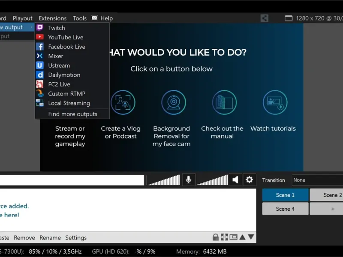Image resolution: width=343 pixels, height=257 pixels.
Task: Select the Custom RTMP icon
Action: (x=40, y=93)
